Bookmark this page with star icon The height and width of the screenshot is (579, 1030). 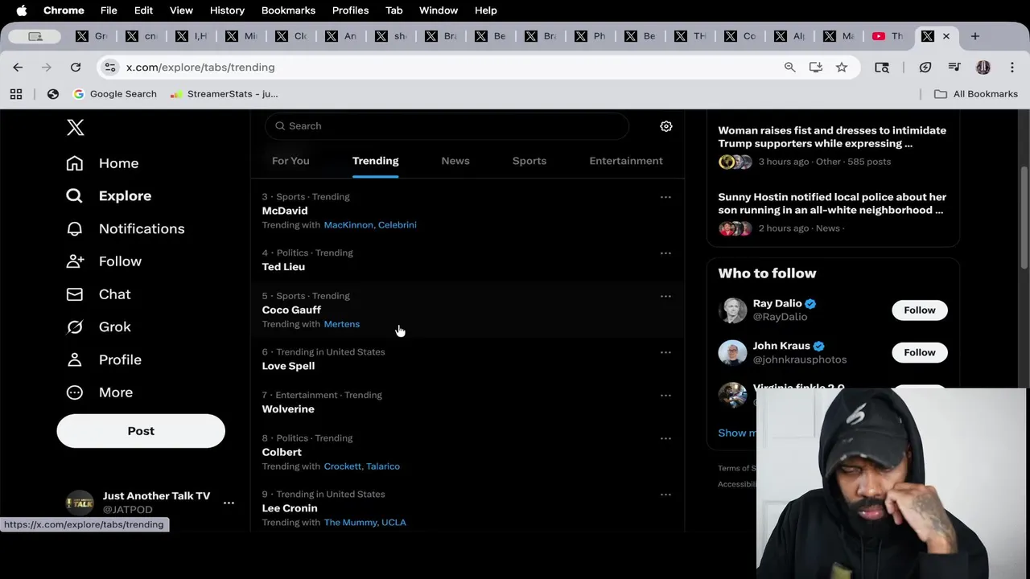pos(842,68)
